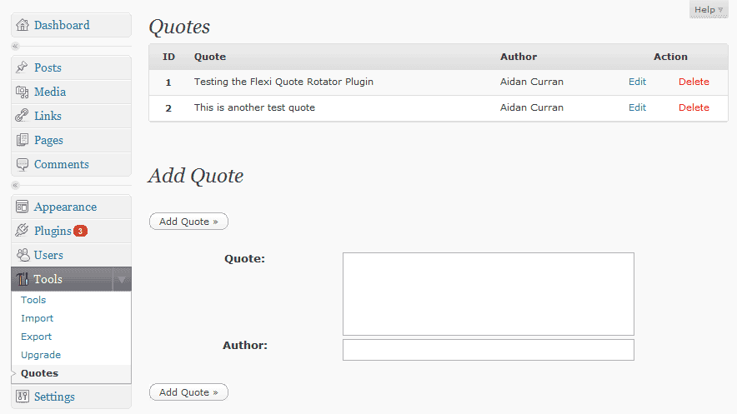Click the Pages icon in sidebar
The width and height of the screenshot is (737, 414).
(x=23, y=140)
